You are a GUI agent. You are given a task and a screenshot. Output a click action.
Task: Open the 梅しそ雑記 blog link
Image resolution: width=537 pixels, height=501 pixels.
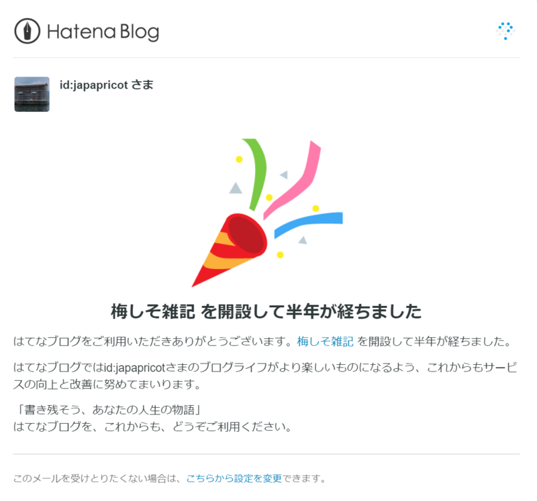(325, 341)
